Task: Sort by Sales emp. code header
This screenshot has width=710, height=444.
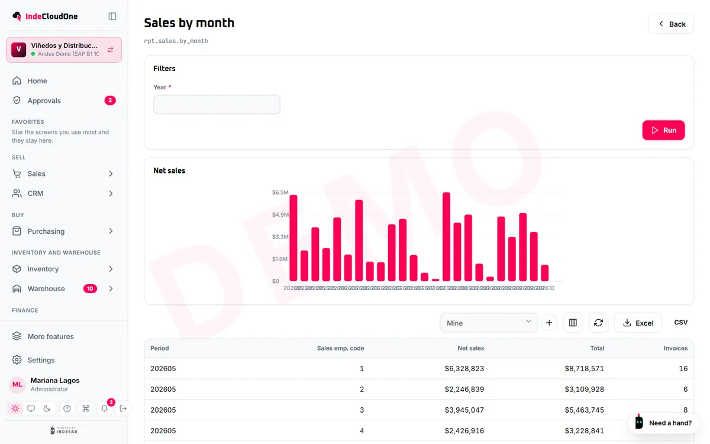Action: (340, 348)
